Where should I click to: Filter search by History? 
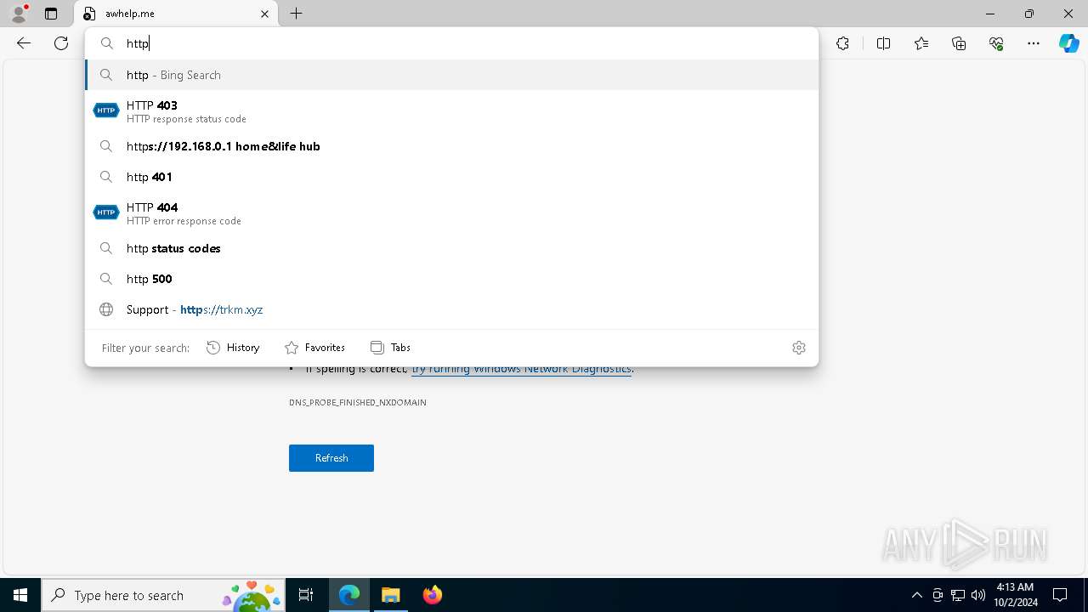coord(233,347)
